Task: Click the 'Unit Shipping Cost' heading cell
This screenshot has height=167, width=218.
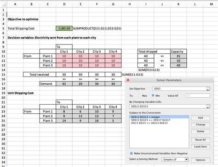Action: pos(21,93)
